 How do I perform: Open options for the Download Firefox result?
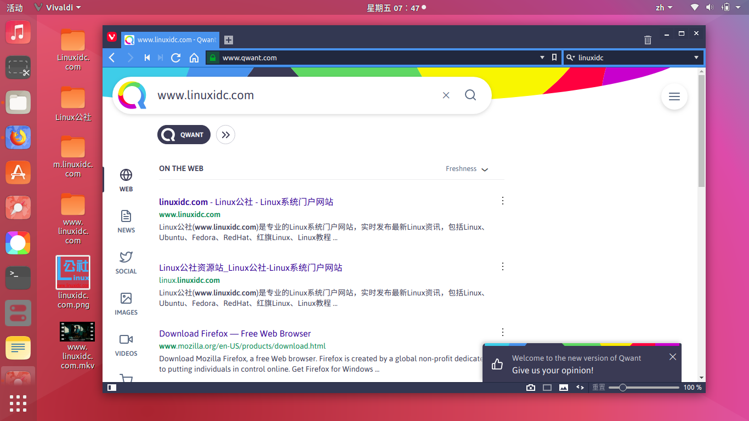tap(503, 332)
